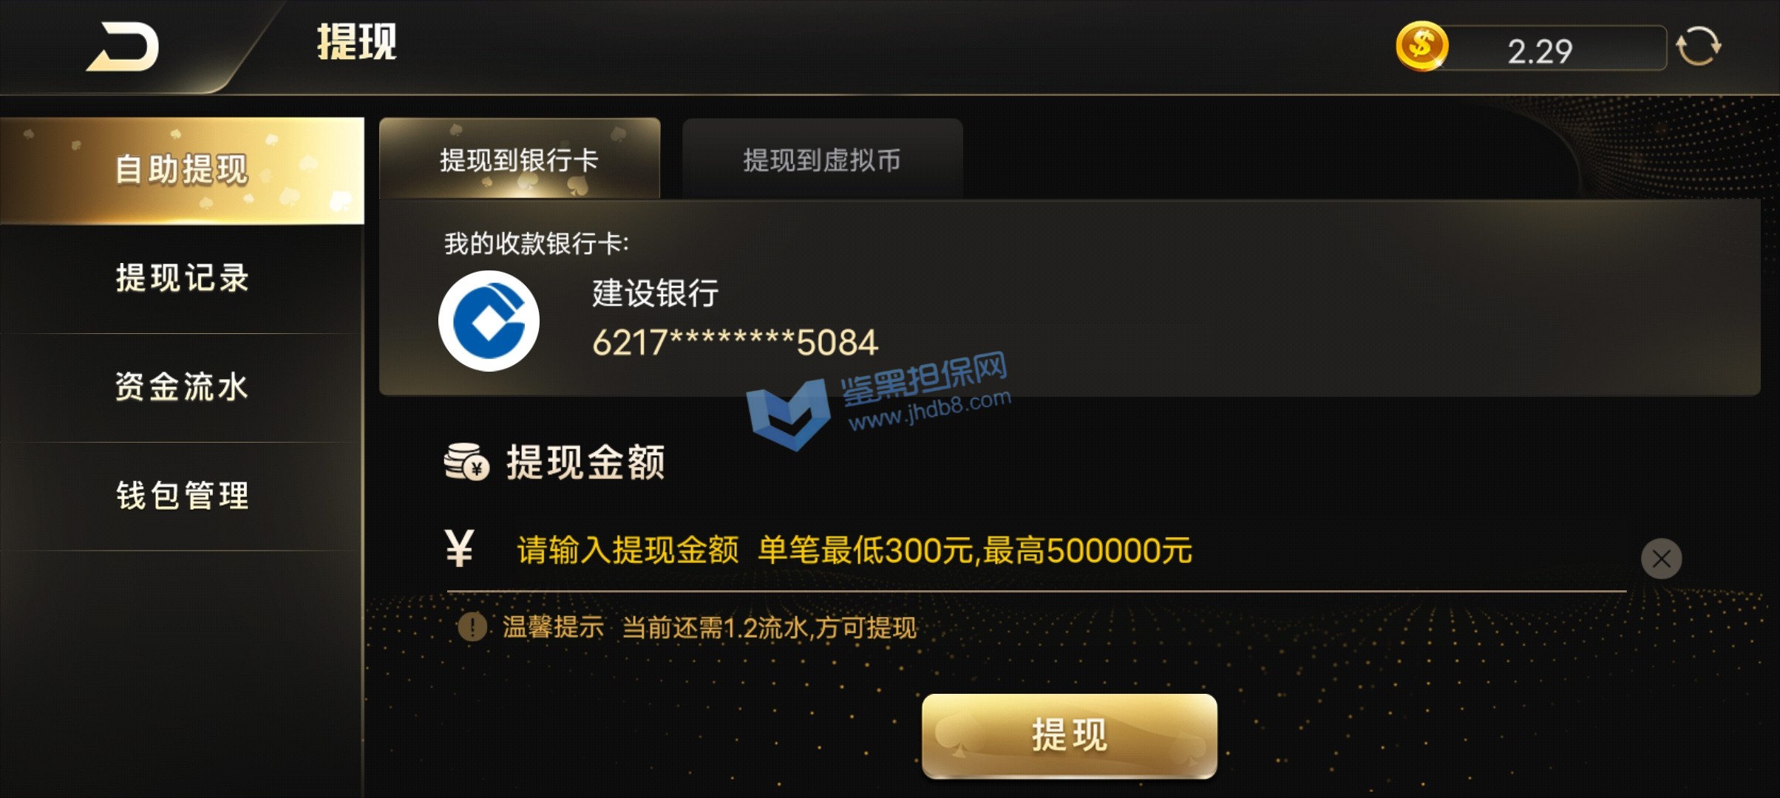Click the gold coin balance icon
Image resolution: width=1780 pixels, height=798 pixels.
point(1421,47)
